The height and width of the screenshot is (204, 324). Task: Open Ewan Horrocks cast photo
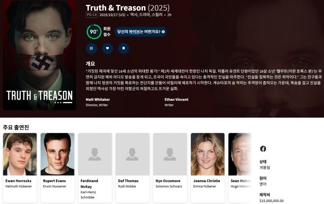20,154
